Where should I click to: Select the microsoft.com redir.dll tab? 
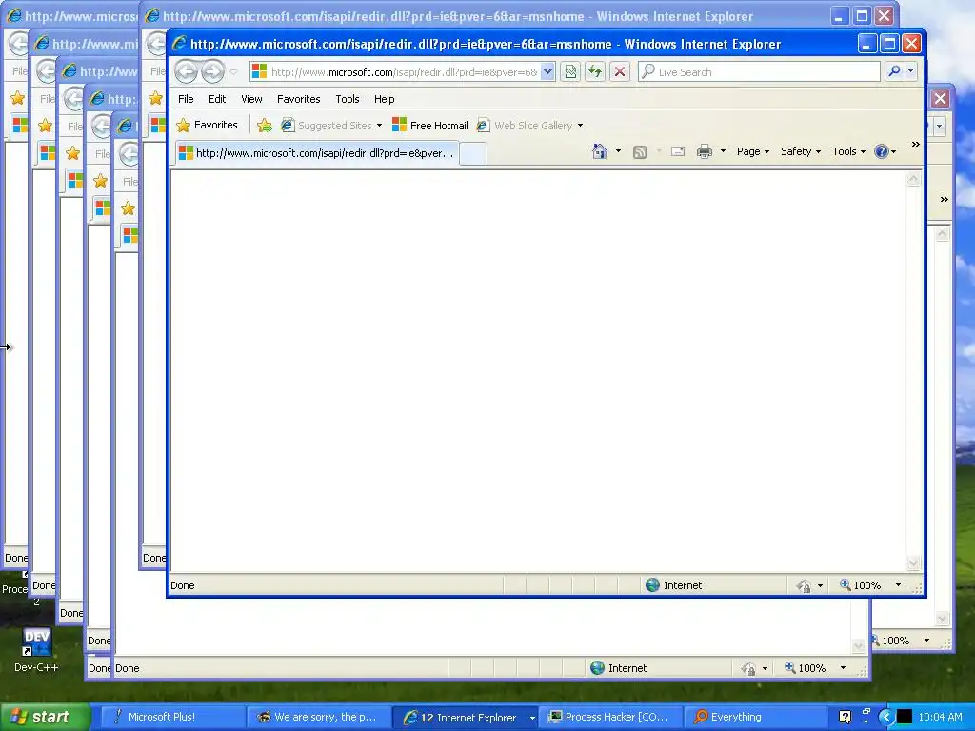pyautogui.click(x=316, y=153)
